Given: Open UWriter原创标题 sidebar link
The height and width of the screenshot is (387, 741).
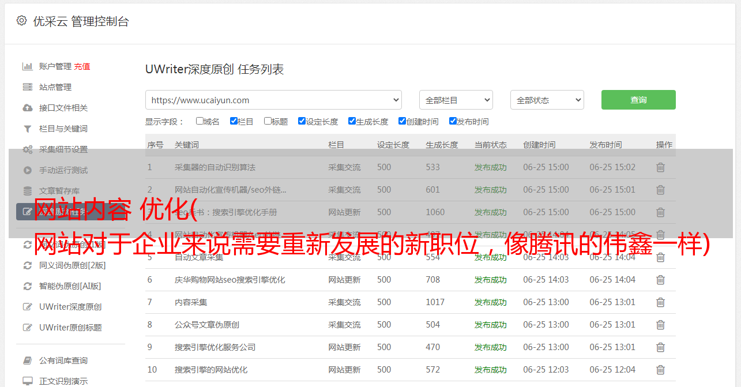Looking at the screenshot, I should click(x=70, y=328).
